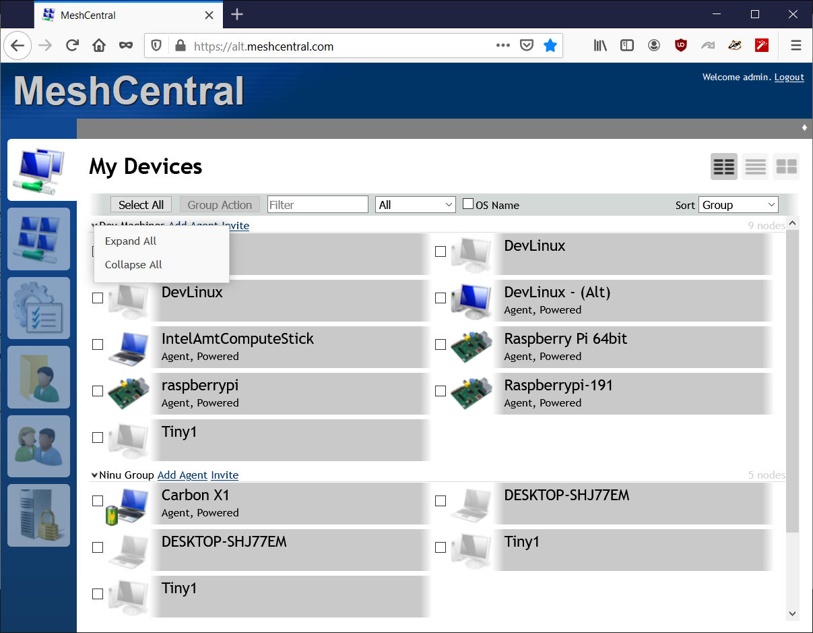Reload the page

coord(72,46)
